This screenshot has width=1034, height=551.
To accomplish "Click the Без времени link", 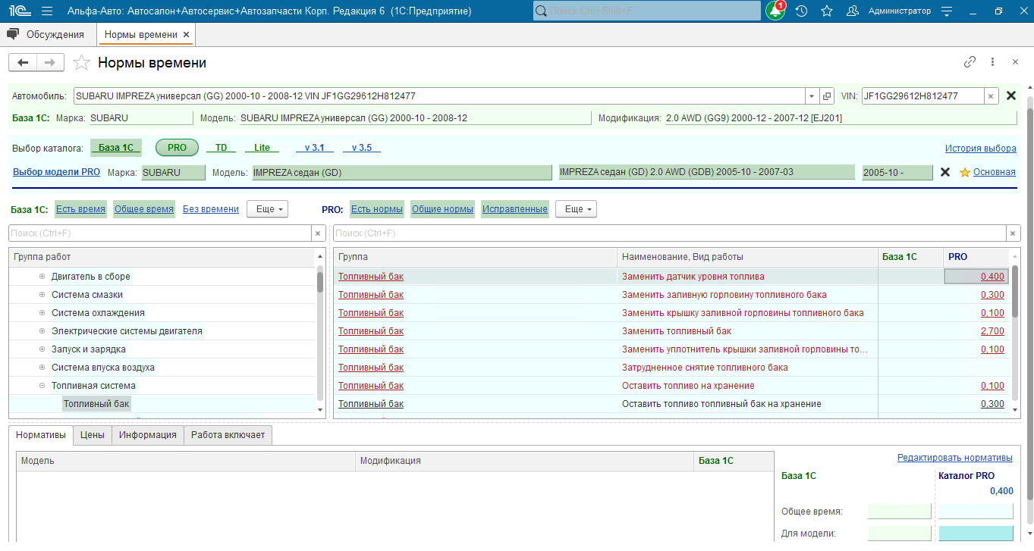I will (x=211, y=209).
